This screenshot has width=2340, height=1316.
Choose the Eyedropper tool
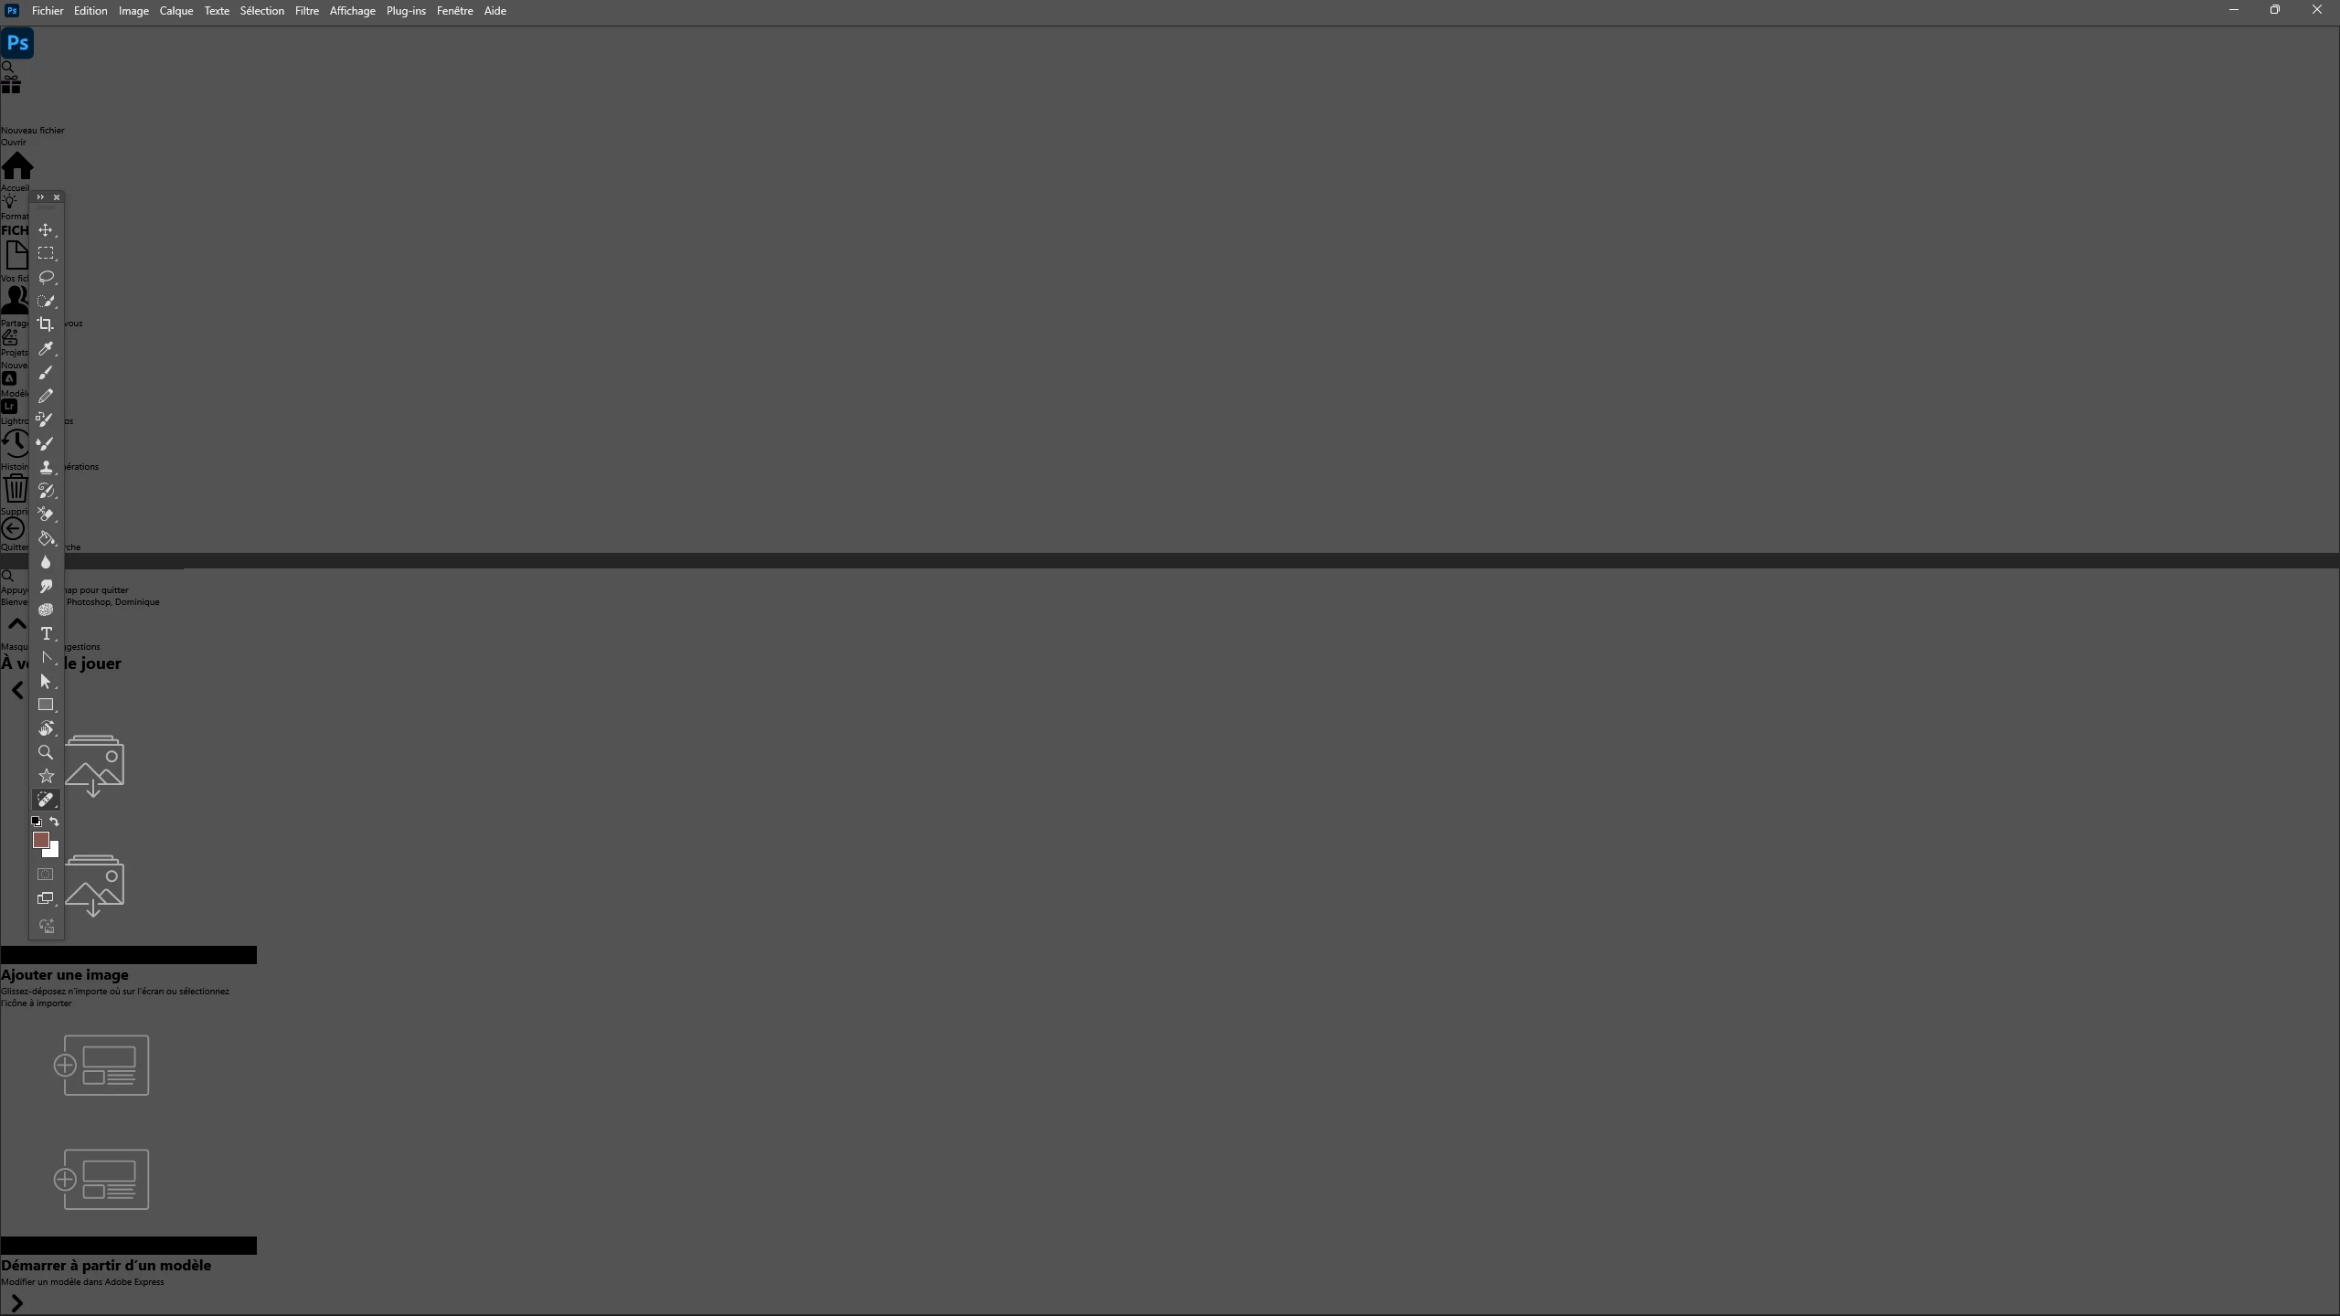(x=46, y=348)
